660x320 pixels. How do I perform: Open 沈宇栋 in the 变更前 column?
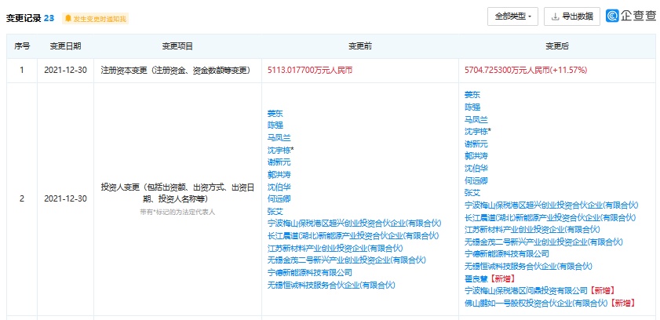point(279,150)
